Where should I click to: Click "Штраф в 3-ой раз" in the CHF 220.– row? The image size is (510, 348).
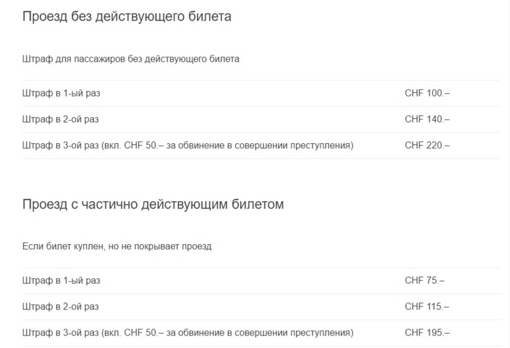click(x=60, y=146)
